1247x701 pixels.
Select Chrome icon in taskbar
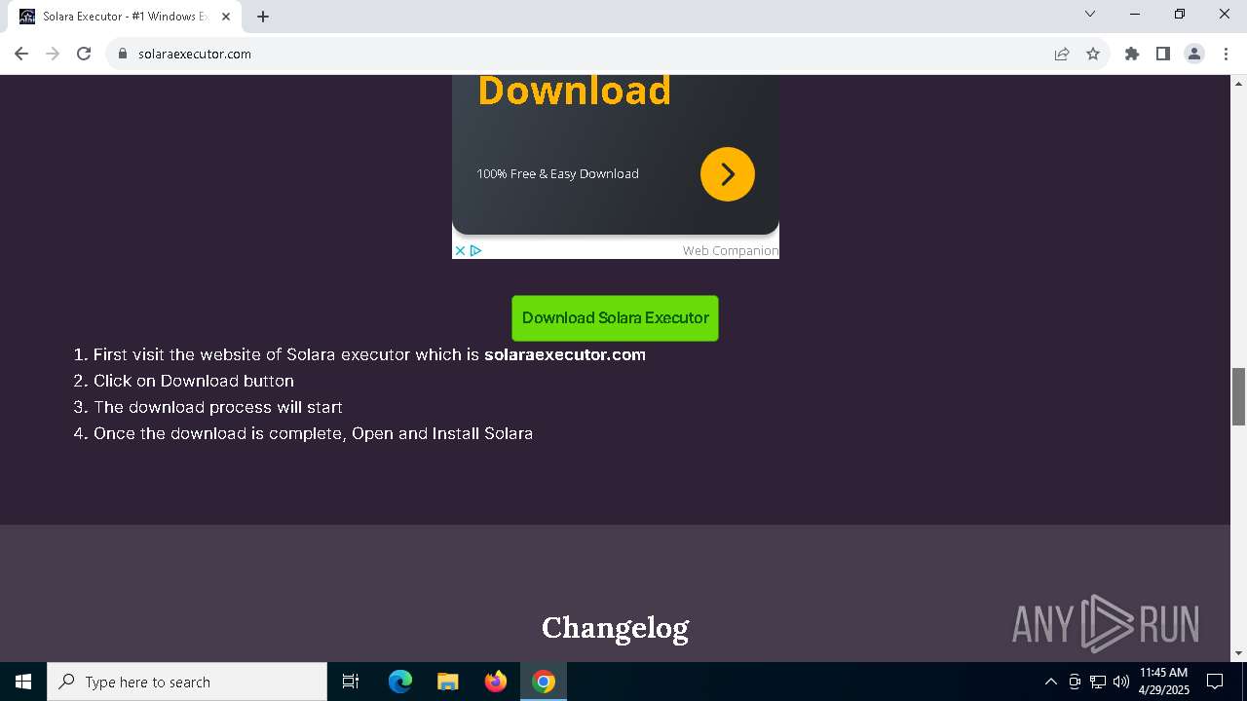point(544,682)
